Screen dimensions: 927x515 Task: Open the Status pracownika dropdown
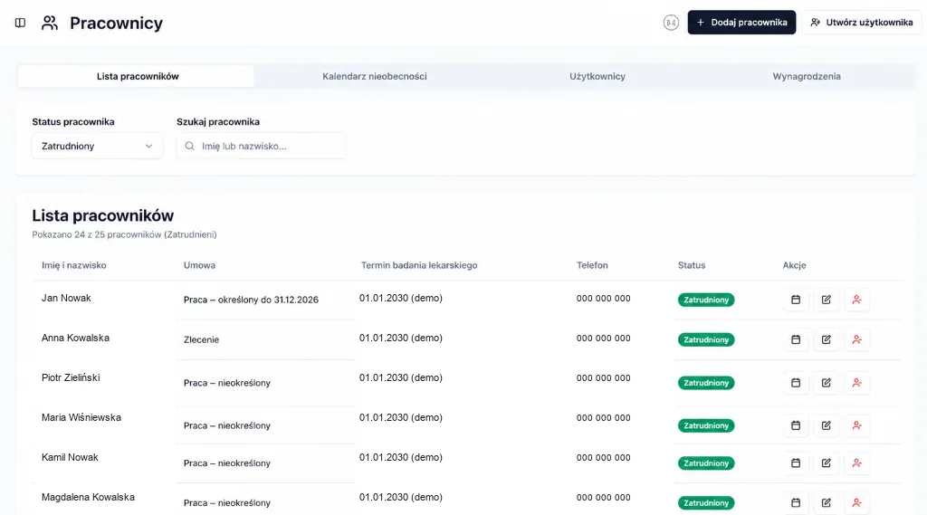pyautogui.click(x=97, y=146)
